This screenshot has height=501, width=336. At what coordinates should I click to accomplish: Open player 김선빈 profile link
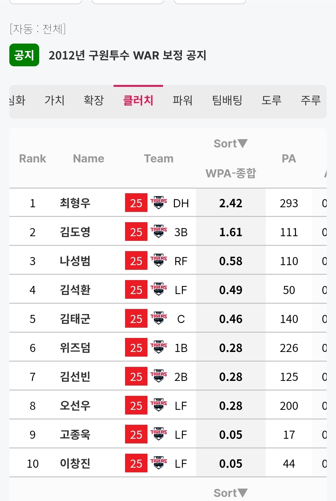point(75,377)
